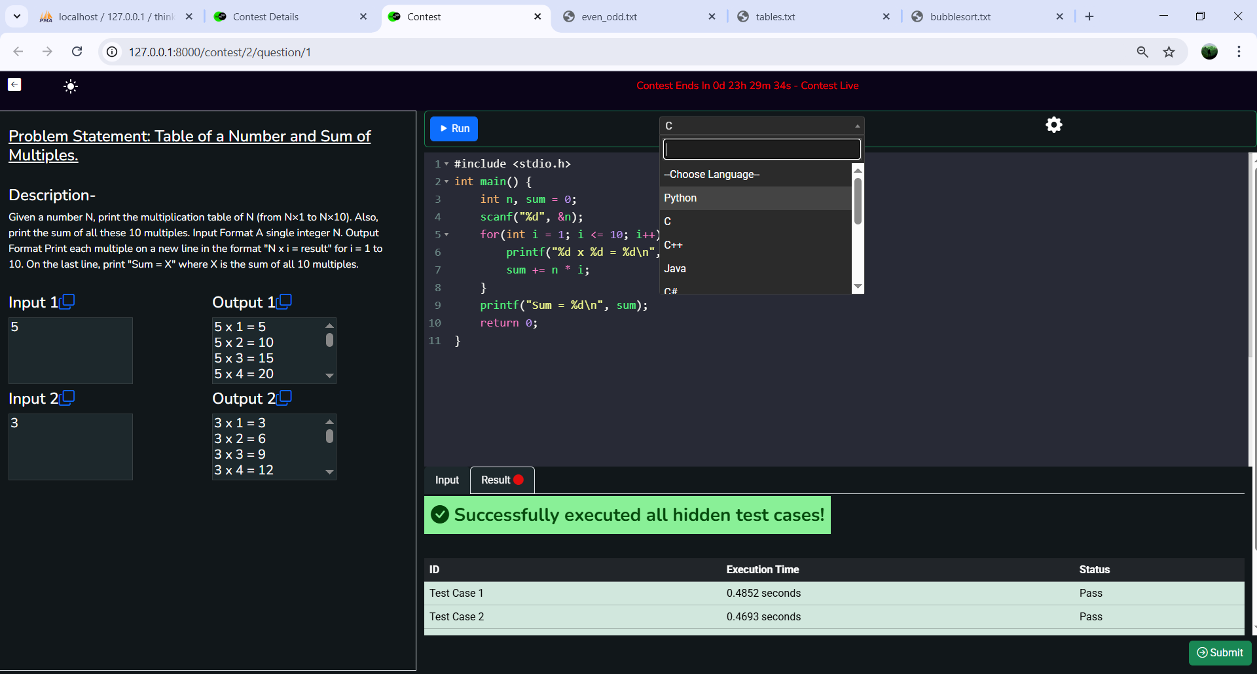Image resolution: width=1257 pixels, height=674 pixels.
Task: Toggle light/dark theme with the sun icon
Action: click(x=71, y=86)
